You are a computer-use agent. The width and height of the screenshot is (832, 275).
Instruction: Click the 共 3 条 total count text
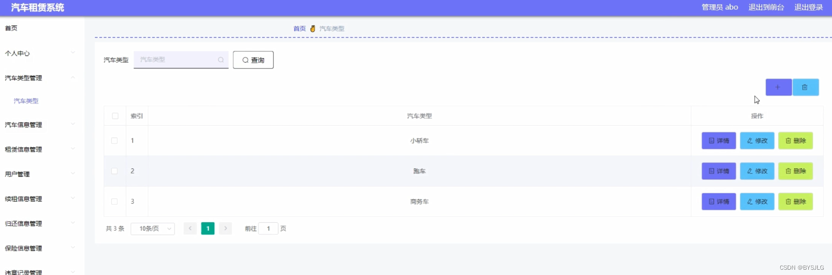115,229
